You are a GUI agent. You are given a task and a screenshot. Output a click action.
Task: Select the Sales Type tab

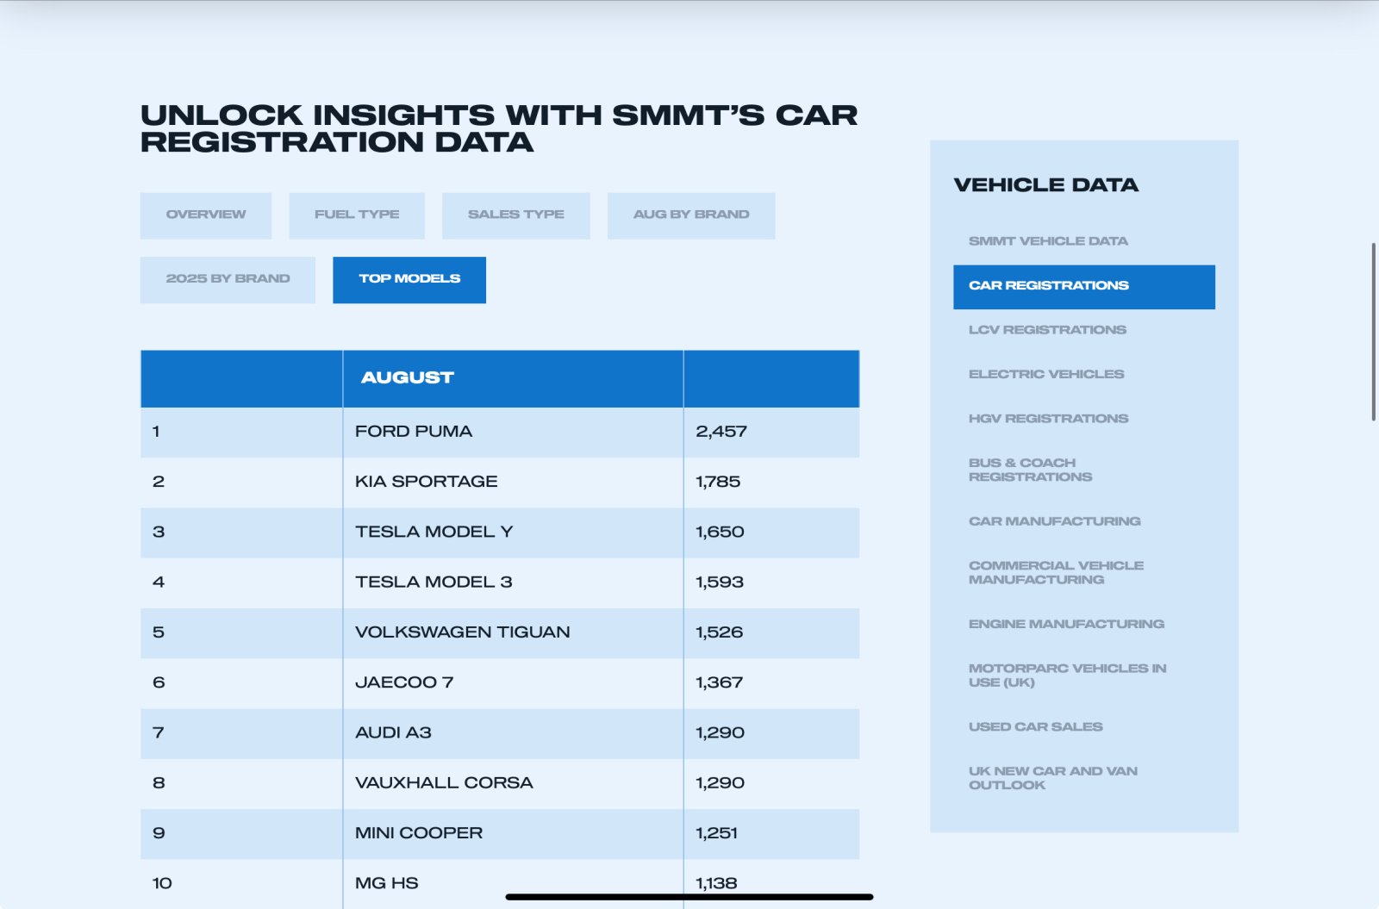(515, 215)
